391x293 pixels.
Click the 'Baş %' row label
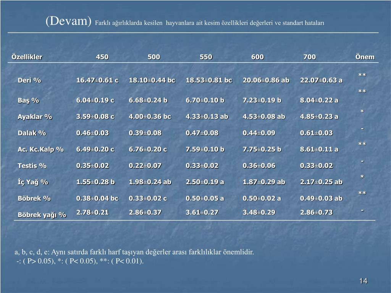click(x=28, y=100)
